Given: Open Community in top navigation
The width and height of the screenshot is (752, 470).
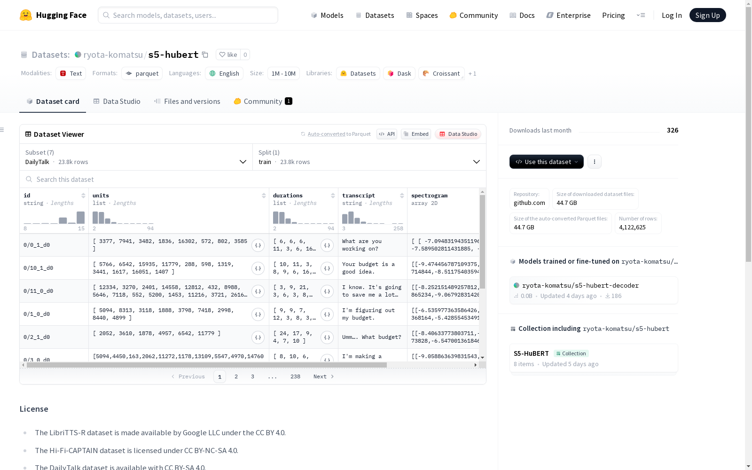Looking at the screenshot, I should click(474, 15).
